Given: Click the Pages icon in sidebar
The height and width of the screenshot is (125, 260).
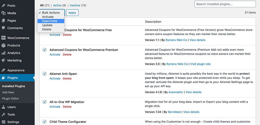Looking at the screenshot, I should 3,21.
